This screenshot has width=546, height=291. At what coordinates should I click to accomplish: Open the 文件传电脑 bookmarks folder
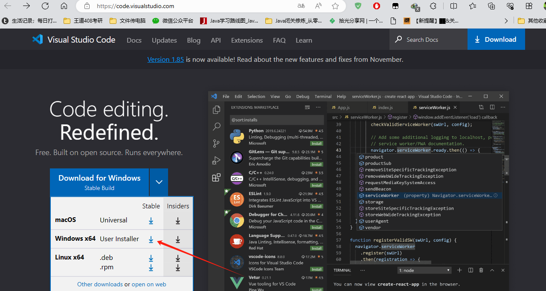pyautogui.click(x=128, y=20)
